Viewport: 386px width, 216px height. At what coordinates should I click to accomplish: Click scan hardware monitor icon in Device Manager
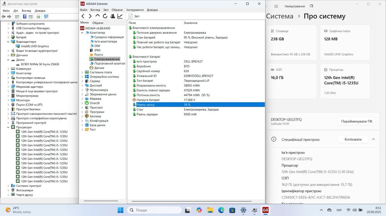pos(46,17)
